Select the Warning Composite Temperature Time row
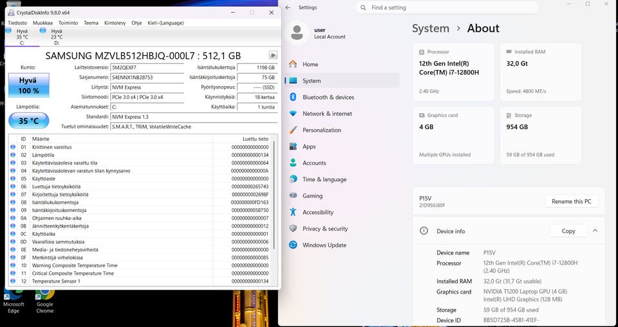 pyautogui.click(x=140, y=265)
